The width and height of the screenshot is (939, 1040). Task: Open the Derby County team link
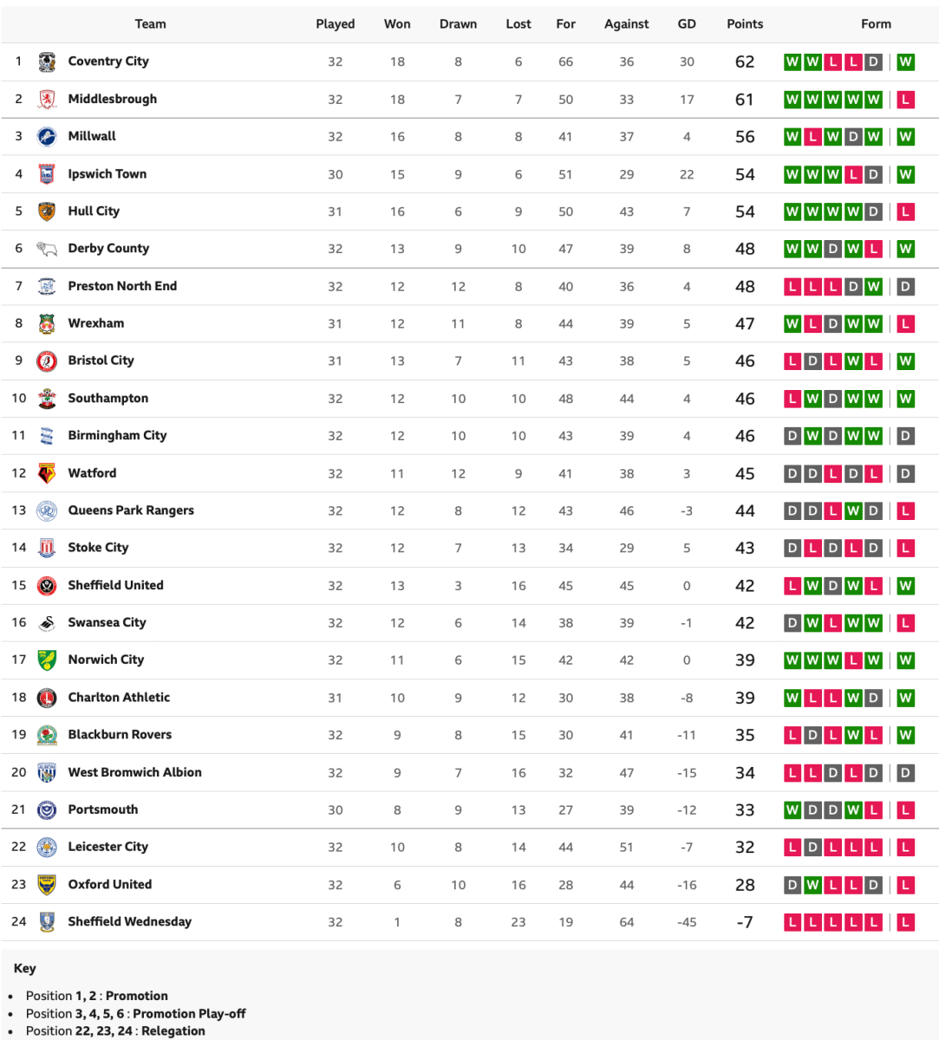click(x=108, y=248)
